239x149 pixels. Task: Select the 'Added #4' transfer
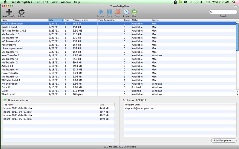click(118, 66)
